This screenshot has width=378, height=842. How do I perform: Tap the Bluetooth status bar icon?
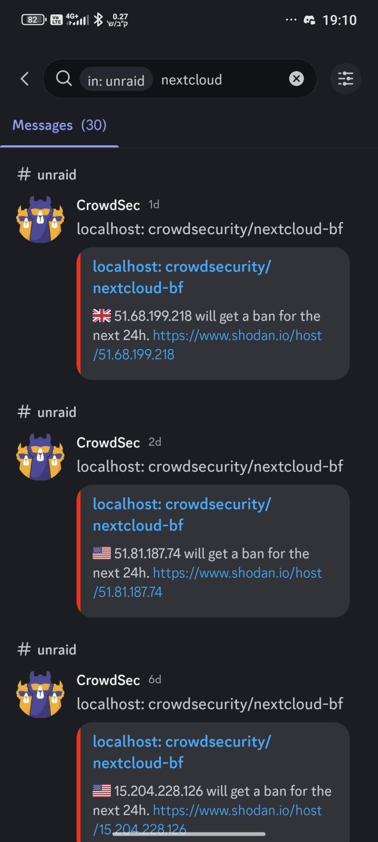click(98, 20)
